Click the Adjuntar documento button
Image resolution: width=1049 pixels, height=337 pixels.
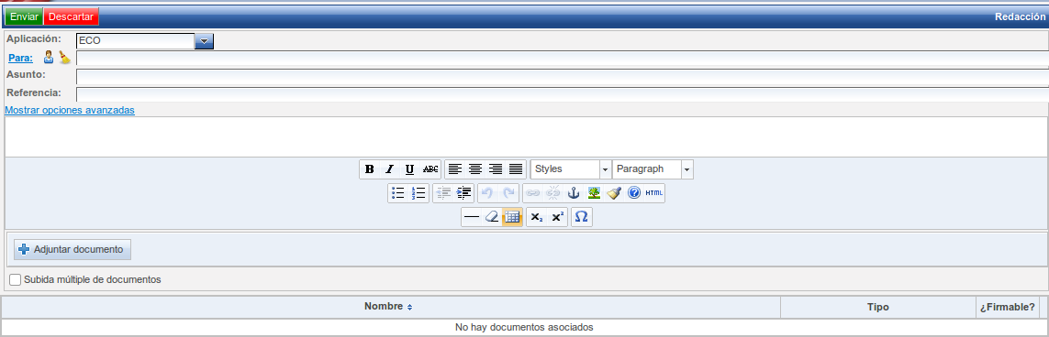(73, 249)
